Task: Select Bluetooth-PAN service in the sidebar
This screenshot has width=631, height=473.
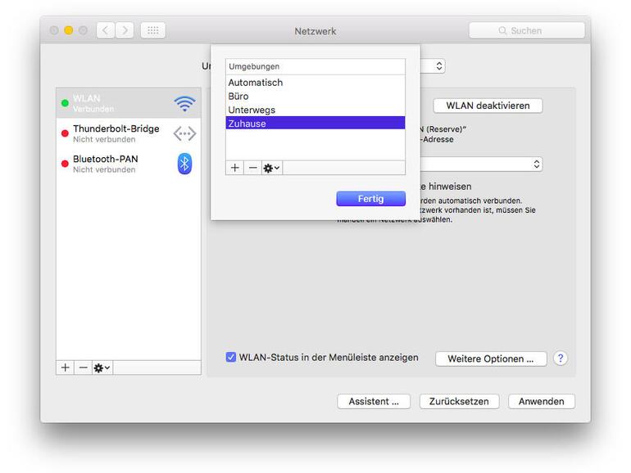Action: click(129, 164)
